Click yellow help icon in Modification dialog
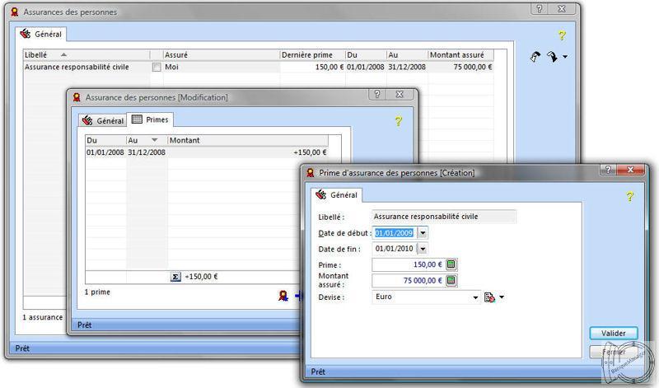Viewport: 659px width, 388px height. click(x=398, y=120)
